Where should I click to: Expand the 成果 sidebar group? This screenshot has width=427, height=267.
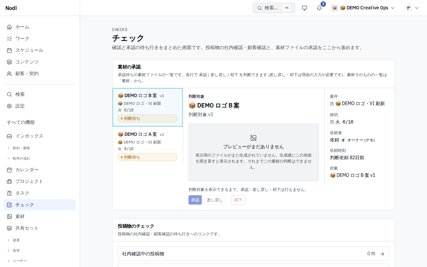[x=40, y=240]
